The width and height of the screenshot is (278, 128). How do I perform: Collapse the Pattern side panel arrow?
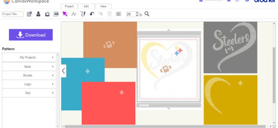[63, 71]
